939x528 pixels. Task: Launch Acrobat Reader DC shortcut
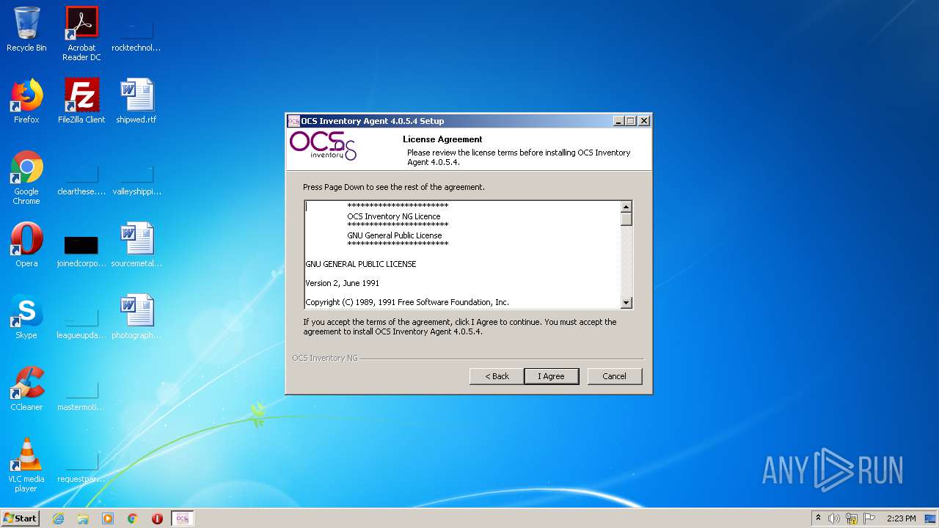click(81, 34)
